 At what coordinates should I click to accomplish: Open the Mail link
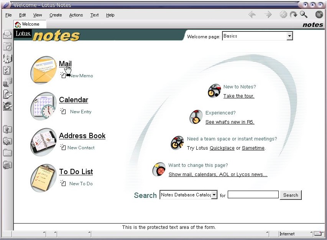coord(65,64)
